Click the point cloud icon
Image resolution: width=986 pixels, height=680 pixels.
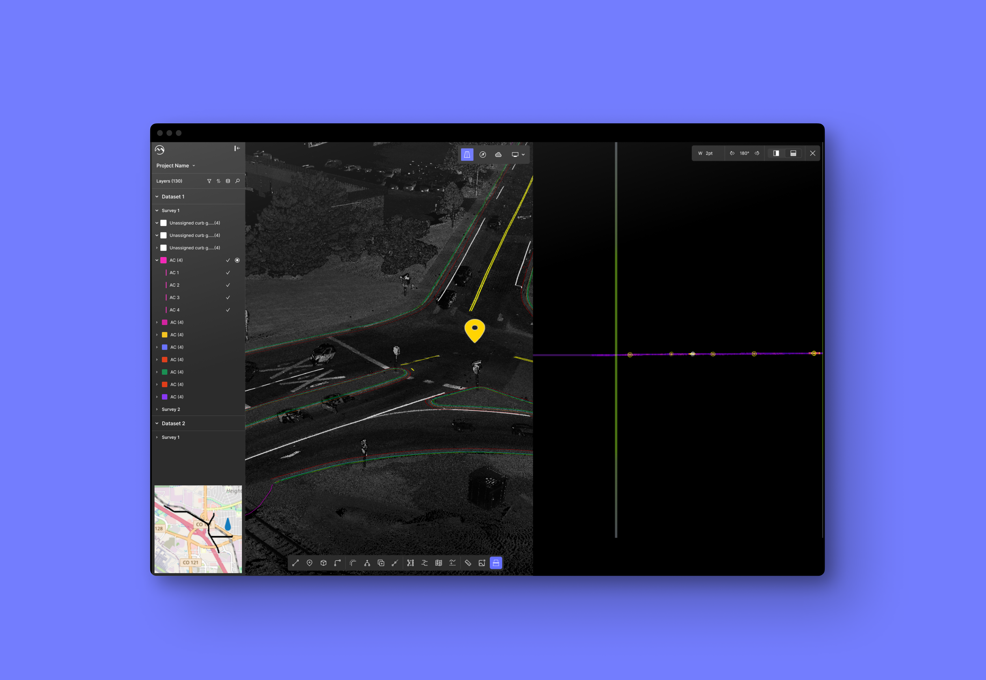pyautogui.click(x=498, y=155)
